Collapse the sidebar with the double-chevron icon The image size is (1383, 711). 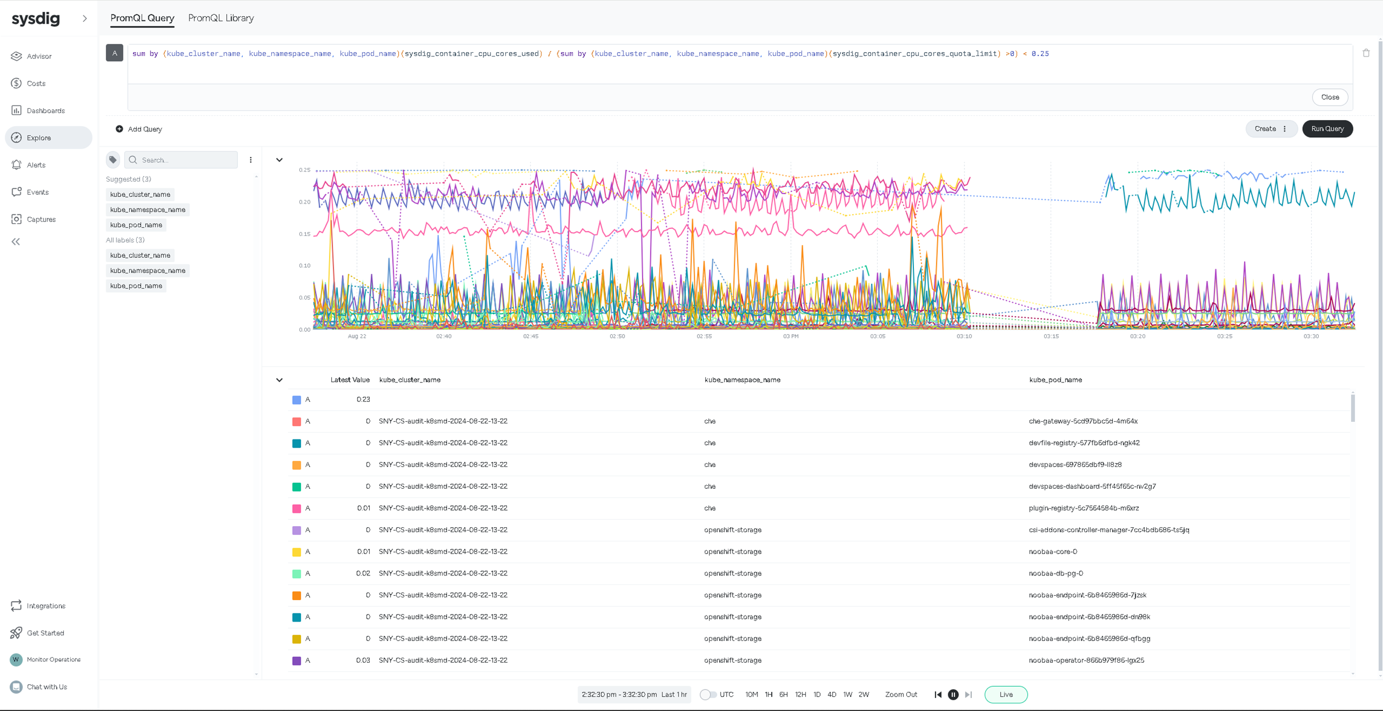click(x=16, y=241)
